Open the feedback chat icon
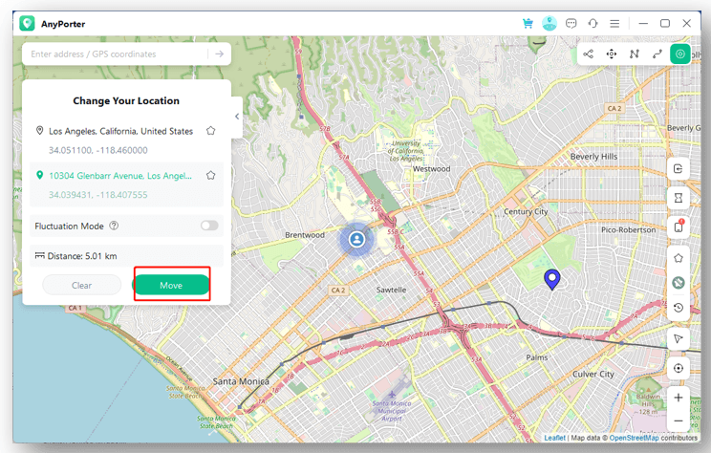Viewport: 711px width, 453px height. pos(571,23)
